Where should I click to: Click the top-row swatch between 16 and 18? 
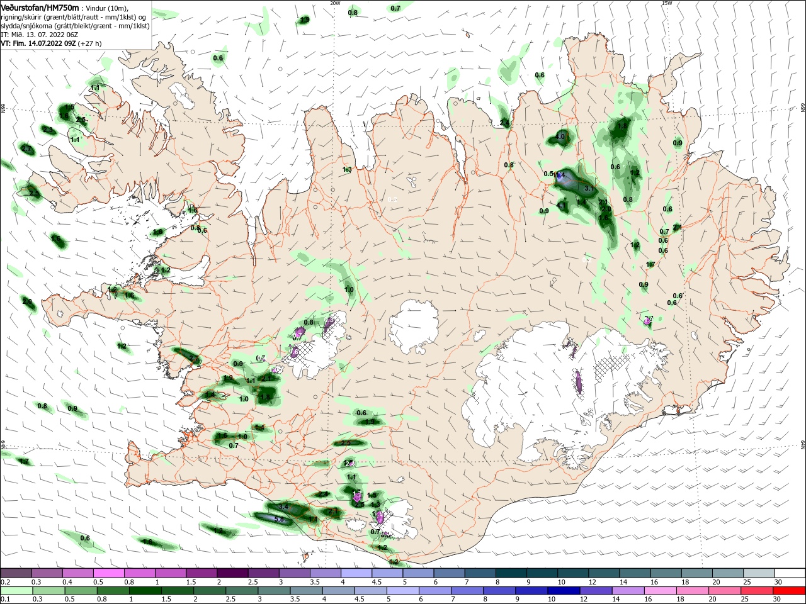pyautogui.click(x=666, y=573)
